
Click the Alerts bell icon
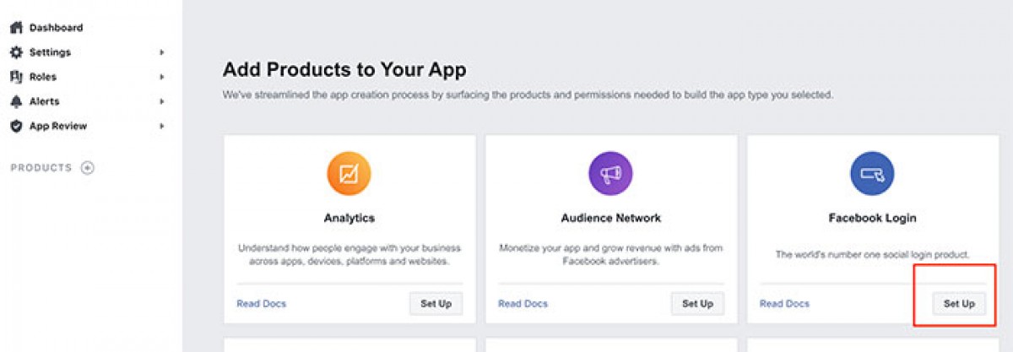16,101
